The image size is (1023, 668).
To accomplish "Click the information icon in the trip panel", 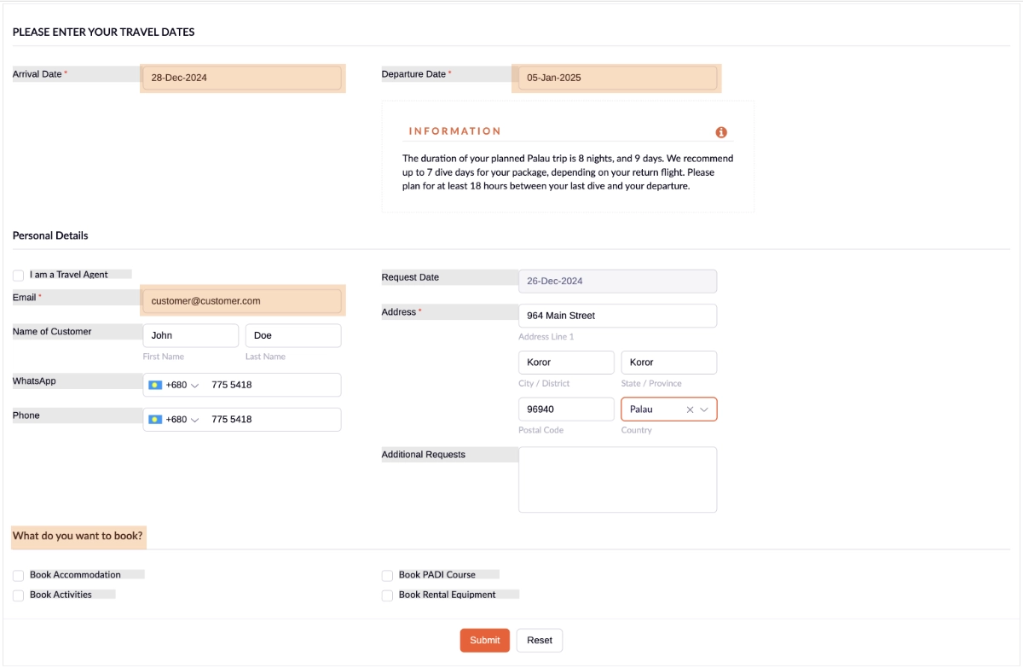I will [x=721, y=132].
